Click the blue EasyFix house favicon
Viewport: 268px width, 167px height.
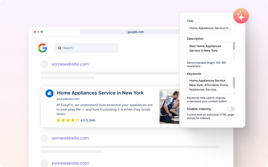(49, 93)
